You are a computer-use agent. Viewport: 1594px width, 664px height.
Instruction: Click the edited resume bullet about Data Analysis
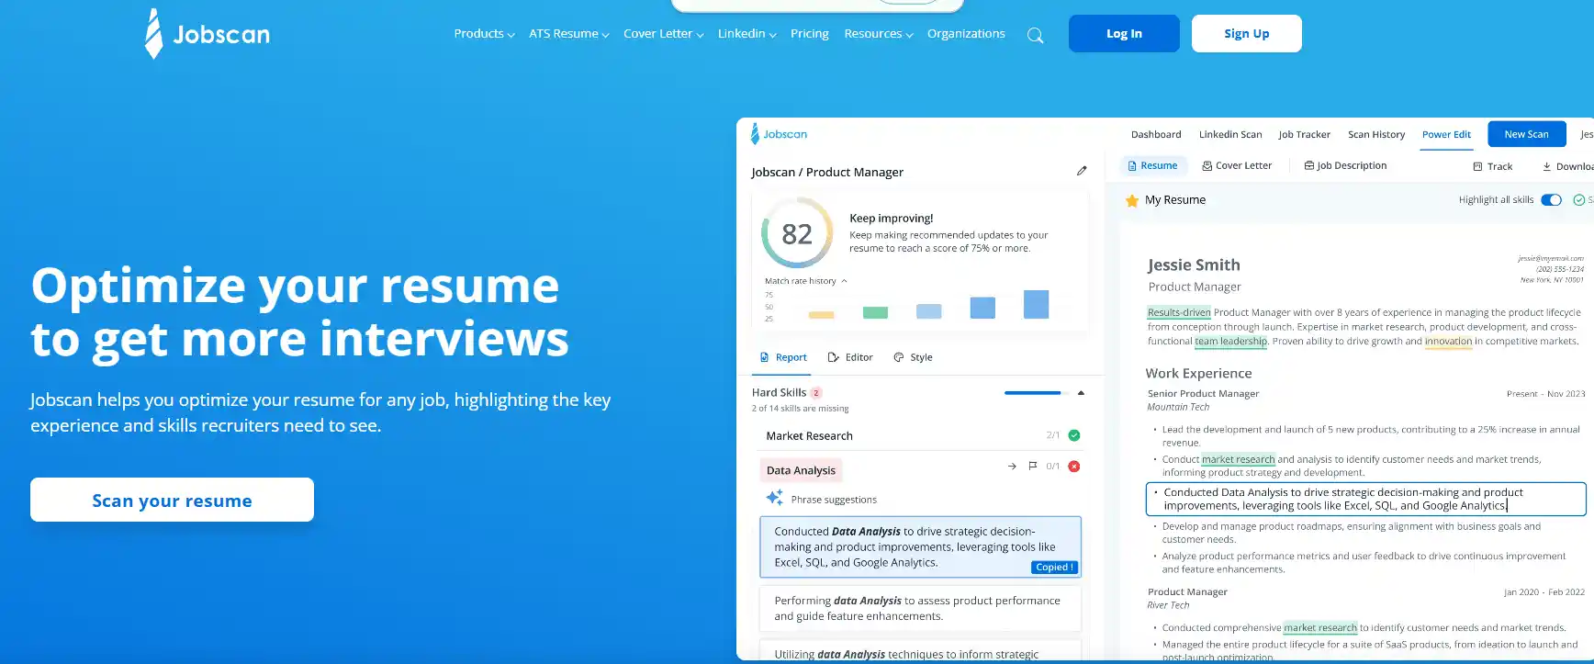click(x=1365, y=499)
